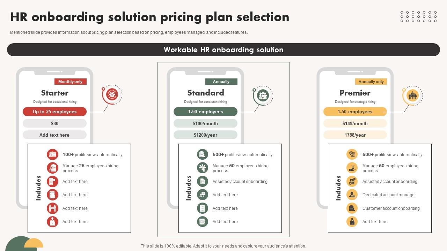Screen dimensions: 447x251
Task: Select the Workable HR onboarding solution banner
Action: [x=223, y=50]
